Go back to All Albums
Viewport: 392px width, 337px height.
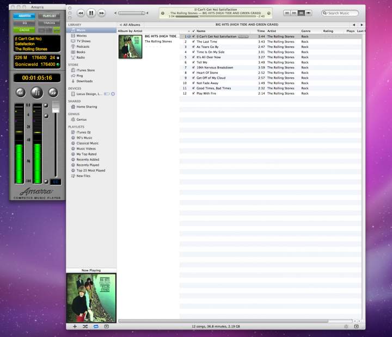pyautogui.click(x=130, y=24)
